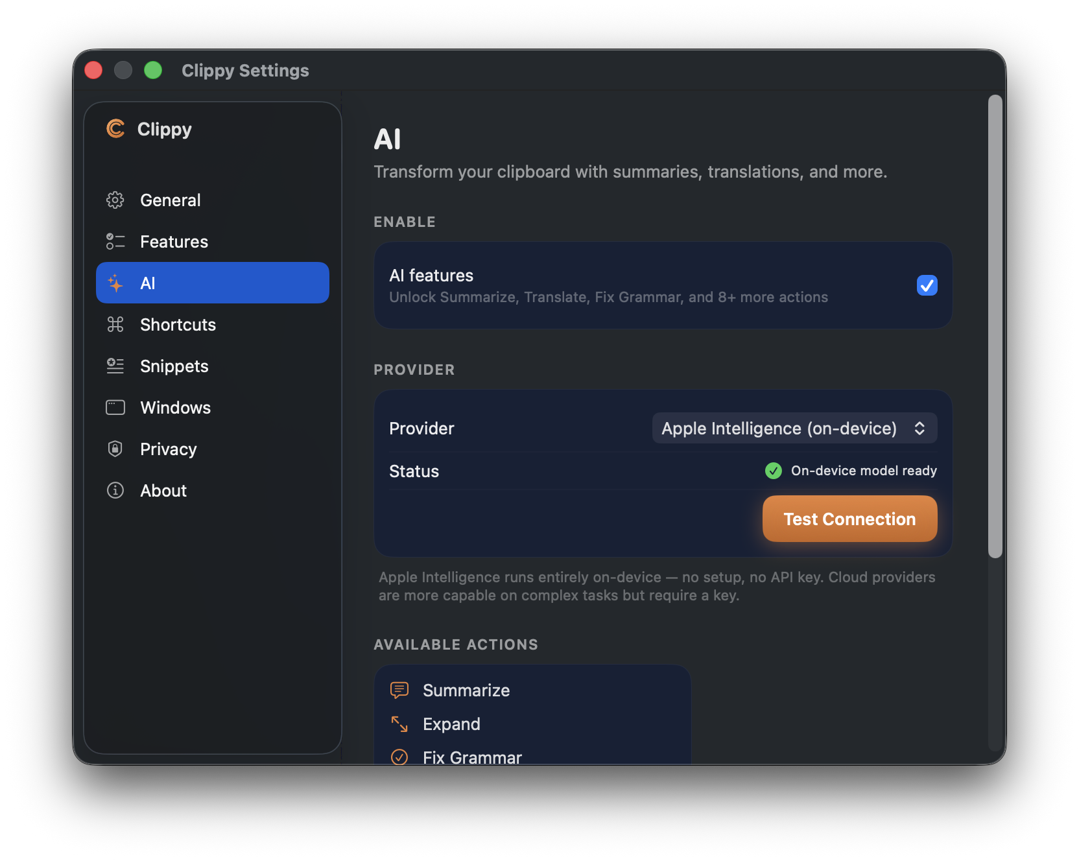The image size is (1079, 861).
Task: Click the vertical scrollbar thumb
Action: [995, 326]
